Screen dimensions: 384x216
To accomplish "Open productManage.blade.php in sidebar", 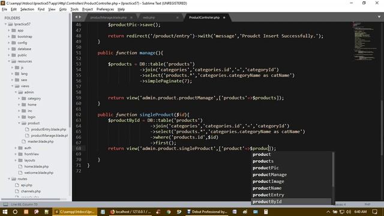I will click(x=49, y=136).
